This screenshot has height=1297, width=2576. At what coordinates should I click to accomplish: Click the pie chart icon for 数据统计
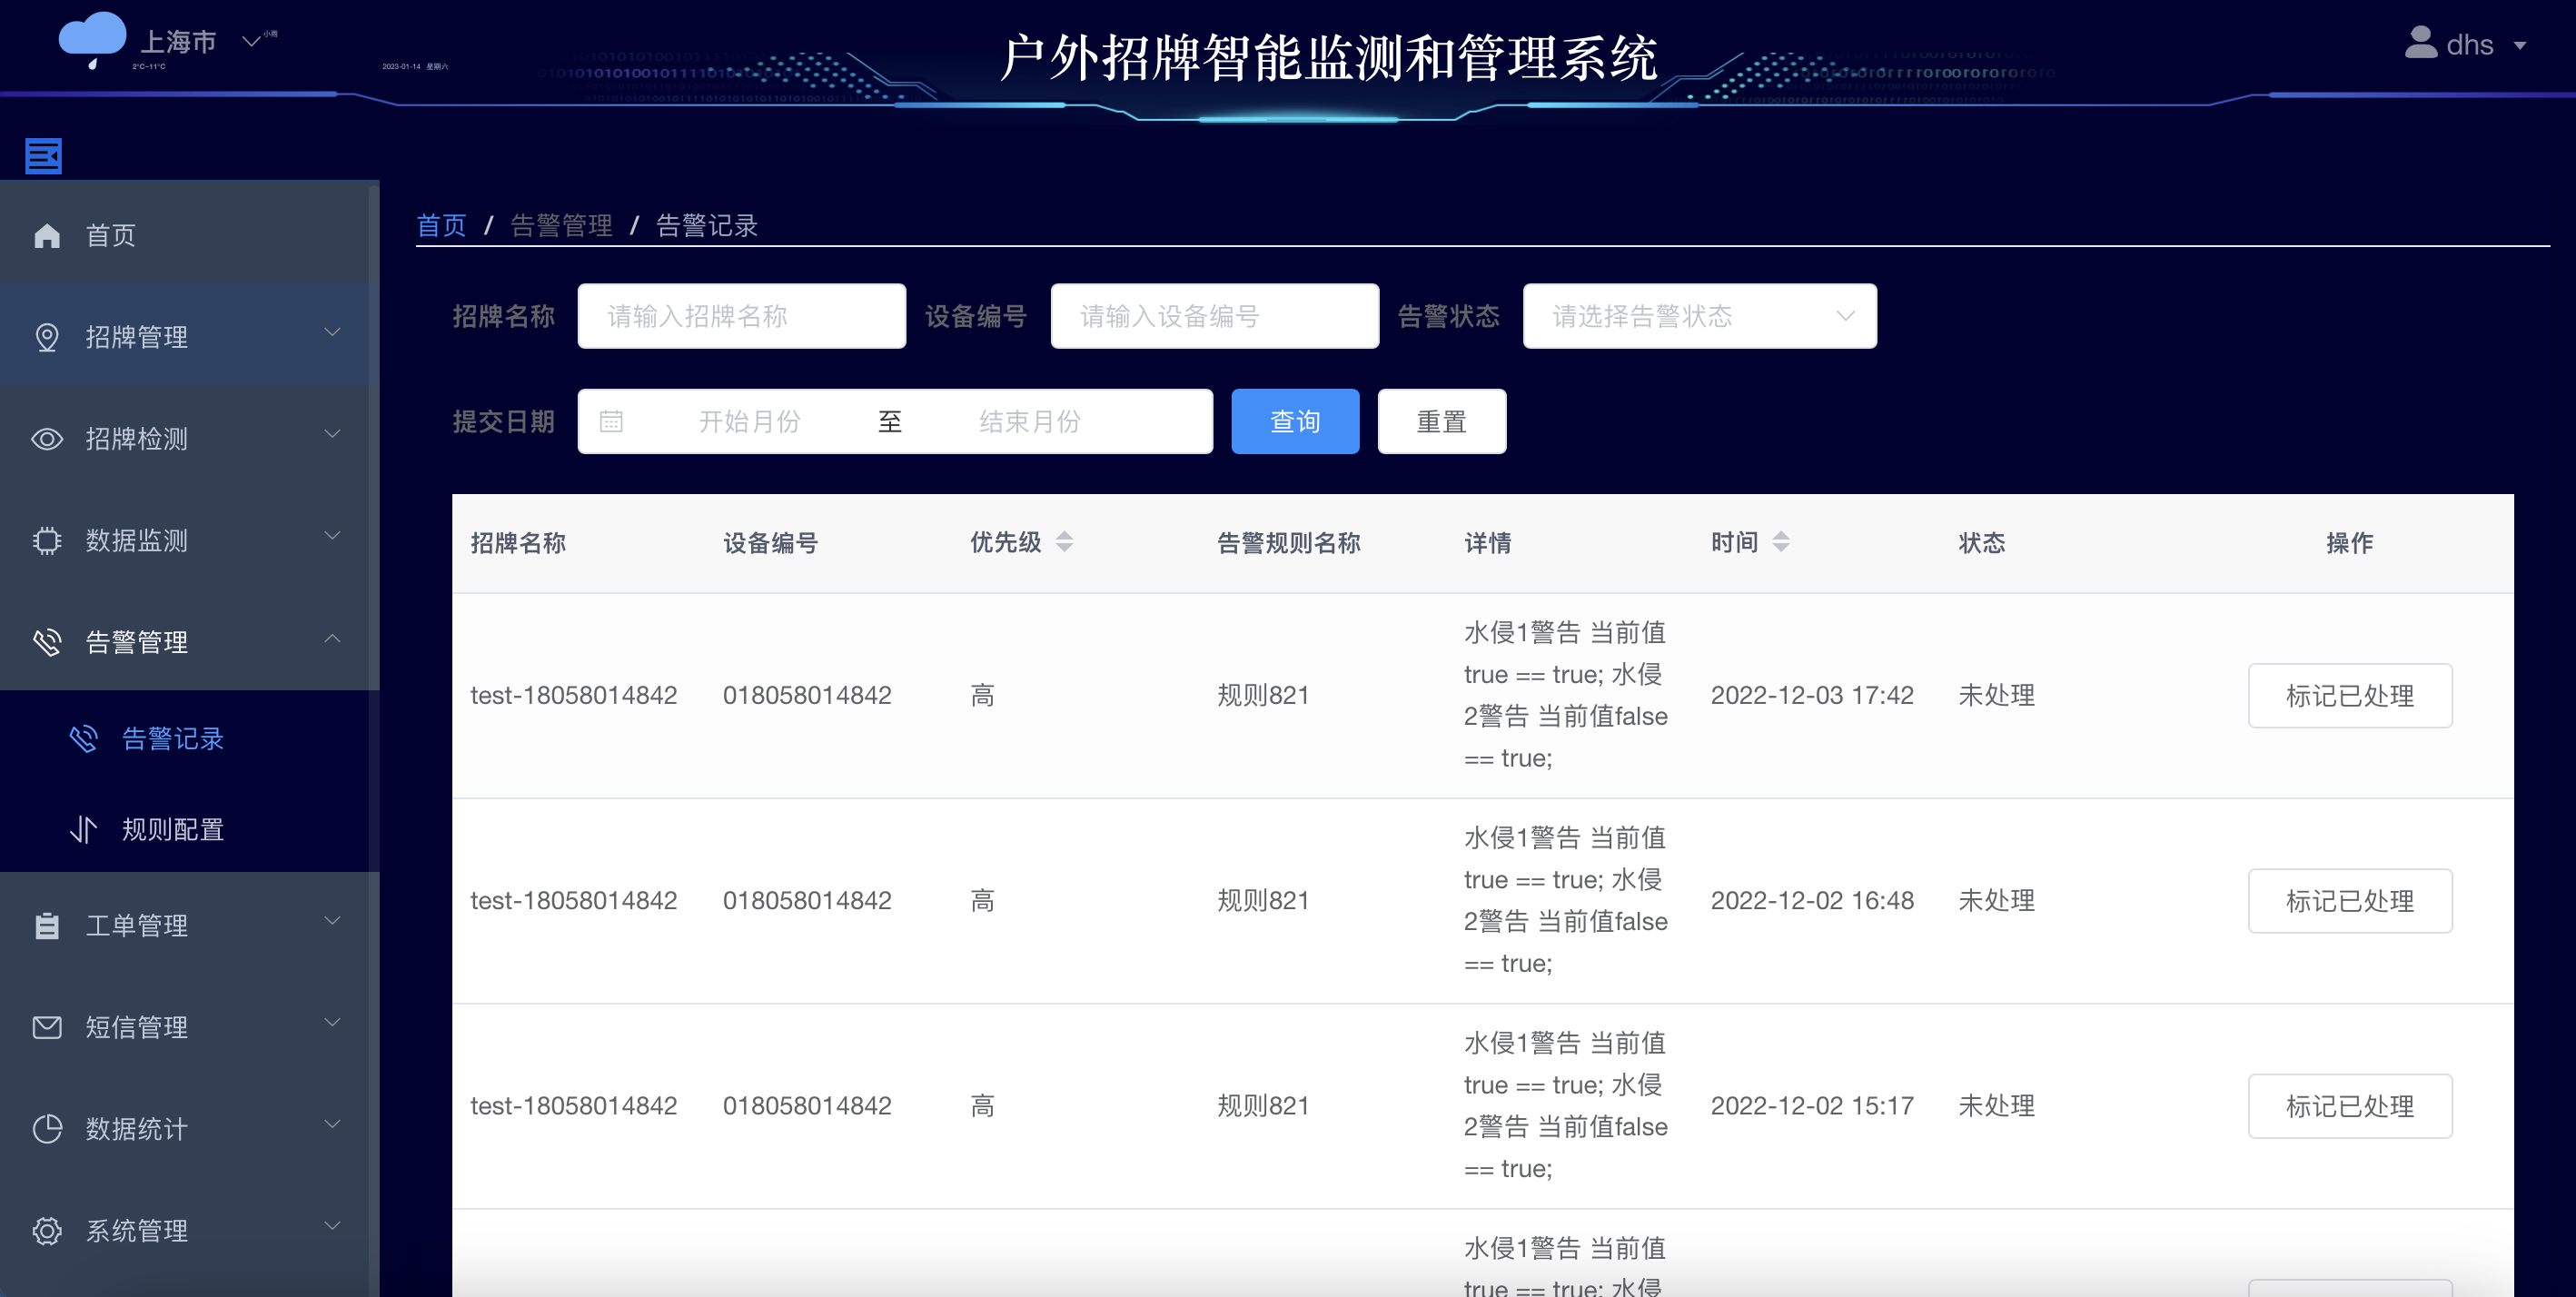coord(47,1129)
